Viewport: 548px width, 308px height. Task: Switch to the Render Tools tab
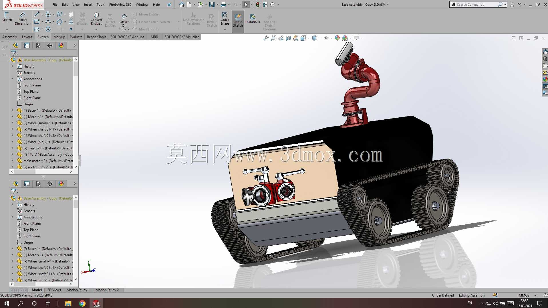click(x=96, y=37)
